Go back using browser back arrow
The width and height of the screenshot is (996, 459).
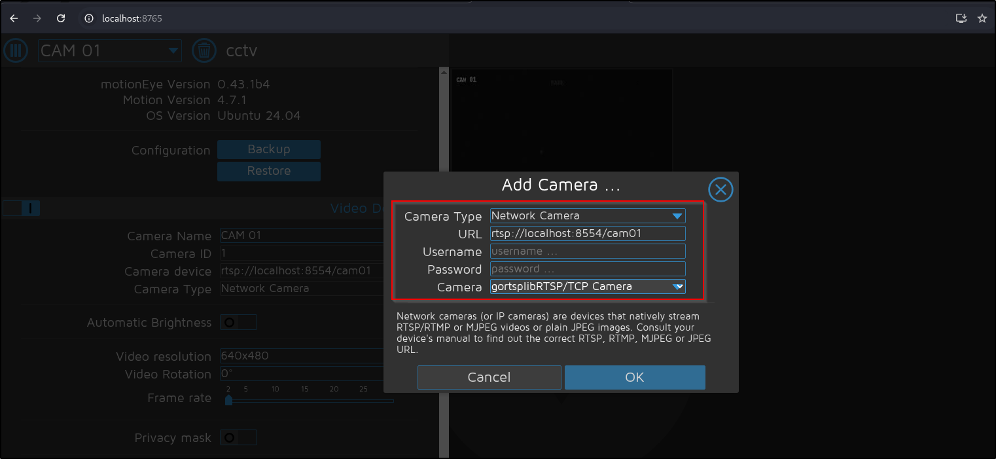click(14, 18)
